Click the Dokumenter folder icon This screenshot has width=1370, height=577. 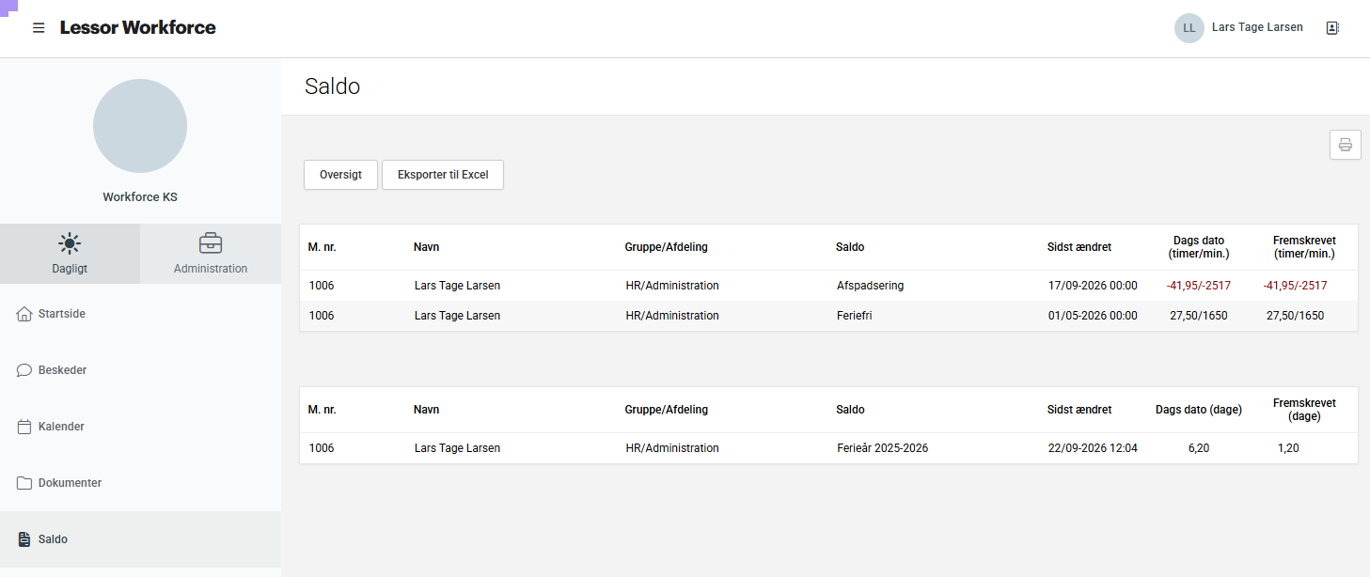click(24, 483)
